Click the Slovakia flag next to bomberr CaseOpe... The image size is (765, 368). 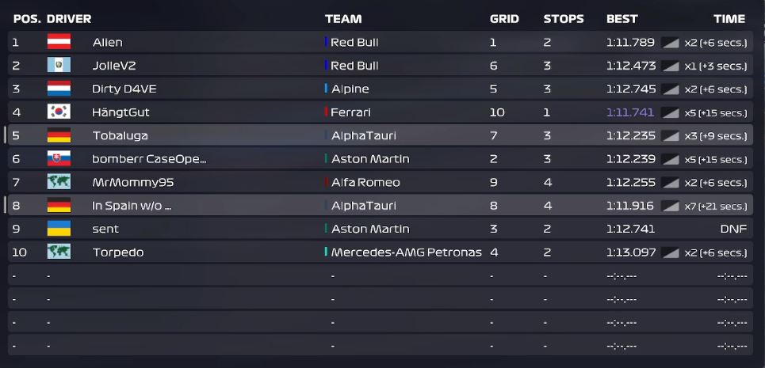point(59,159)
